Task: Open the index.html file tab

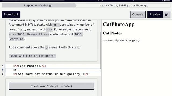Action: pyautogui.click(x=11, y=14)
